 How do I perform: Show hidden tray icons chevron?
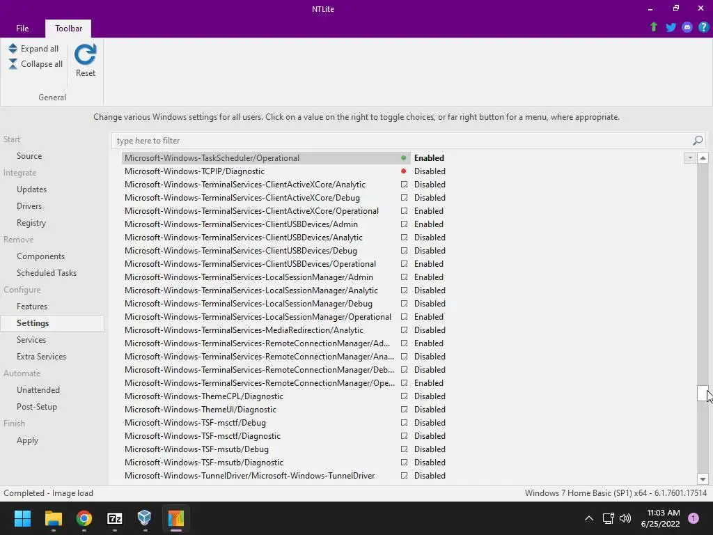click(x=589, y=518)
